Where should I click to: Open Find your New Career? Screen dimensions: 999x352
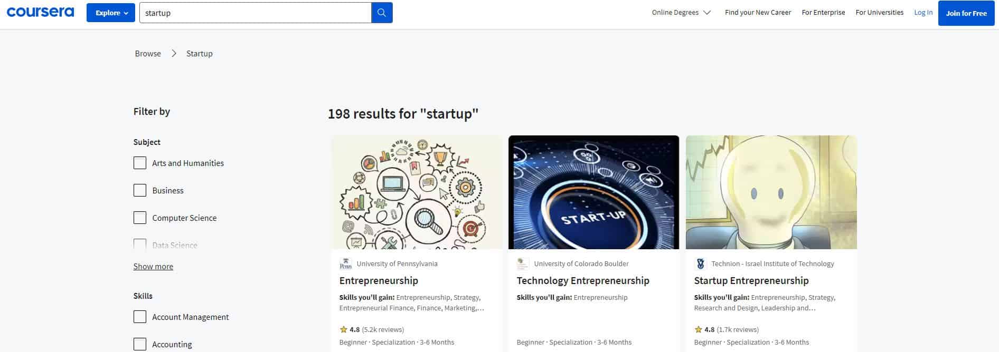coord(758,12)
